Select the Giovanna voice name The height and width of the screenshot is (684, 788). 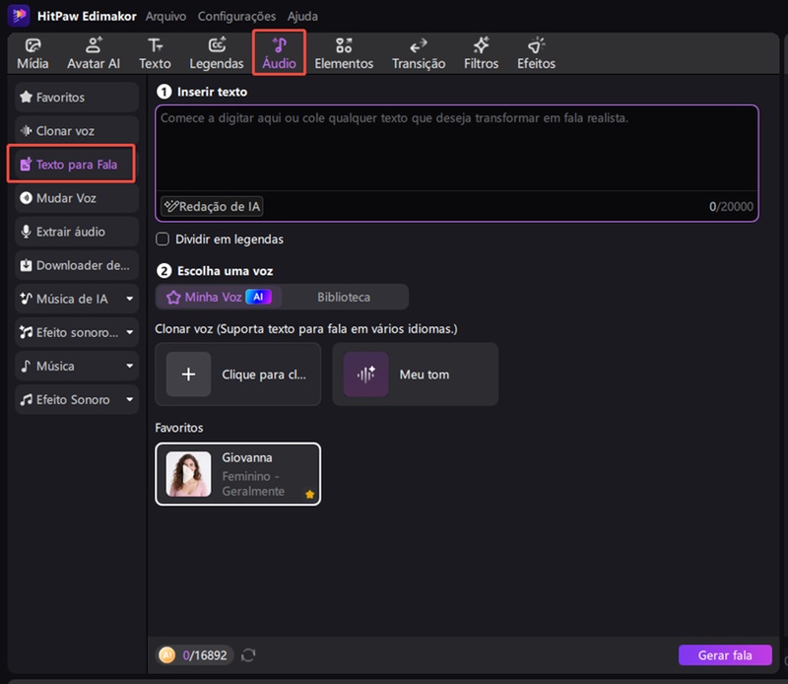247,457
